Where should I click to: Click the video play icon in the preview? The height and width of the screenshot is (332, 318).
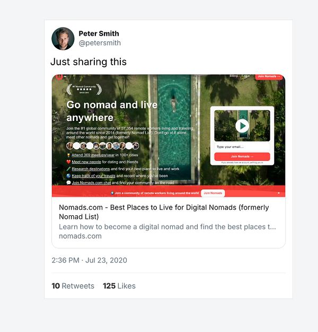click(x=242, y=126)
